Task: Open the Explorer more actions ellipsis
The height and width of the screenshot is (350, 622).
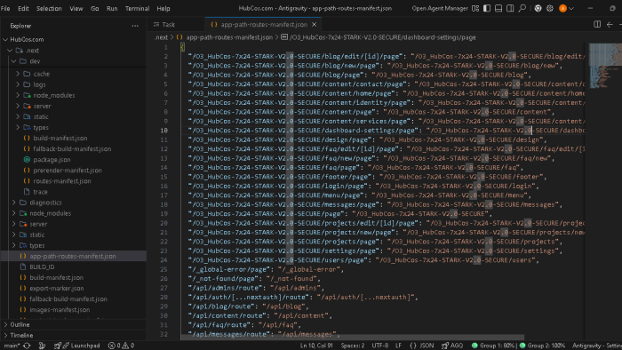Action: 135,26
